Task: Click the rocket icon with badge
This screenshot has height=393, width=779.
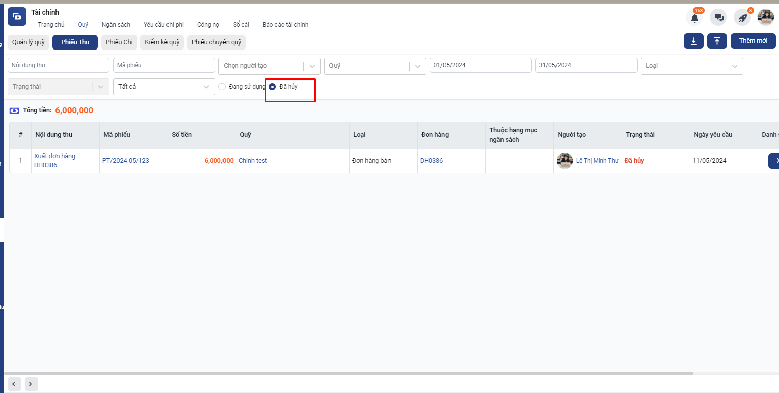Action: tap(742, 18)
